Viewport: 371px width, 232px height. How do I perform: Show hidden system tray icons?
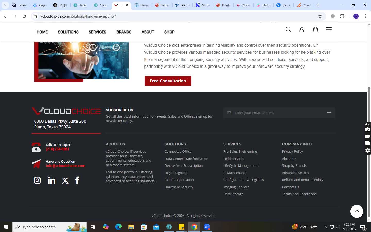[325, 227]
